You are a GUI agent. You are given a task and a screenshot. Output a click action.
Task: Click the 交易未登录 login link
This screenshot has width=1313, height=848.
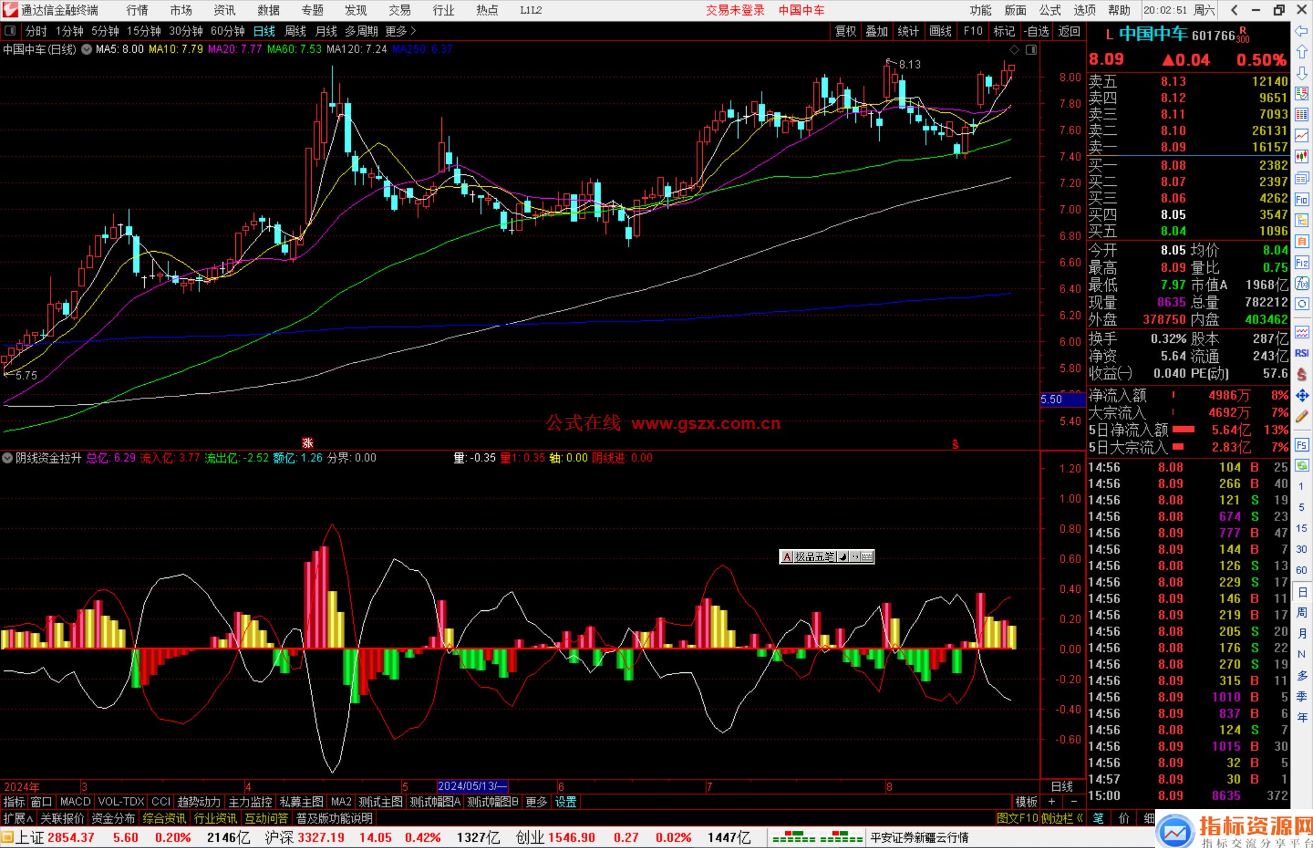point(735,10)
